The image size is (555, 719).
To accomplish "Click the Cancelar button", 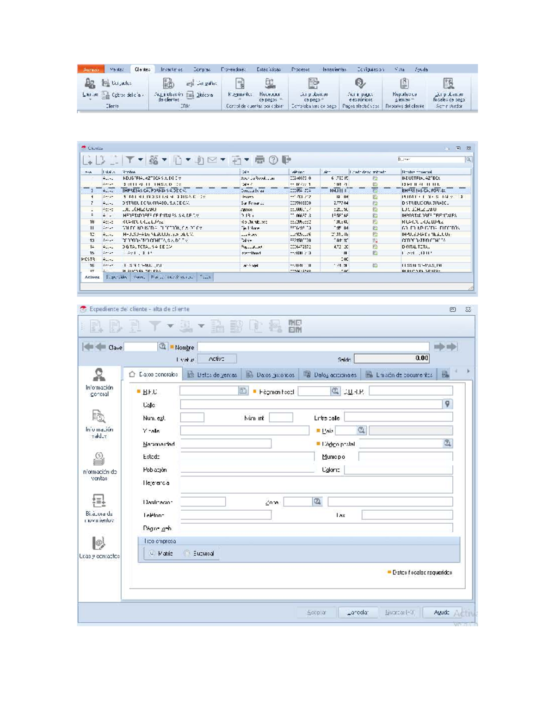I will coord(358,612).
